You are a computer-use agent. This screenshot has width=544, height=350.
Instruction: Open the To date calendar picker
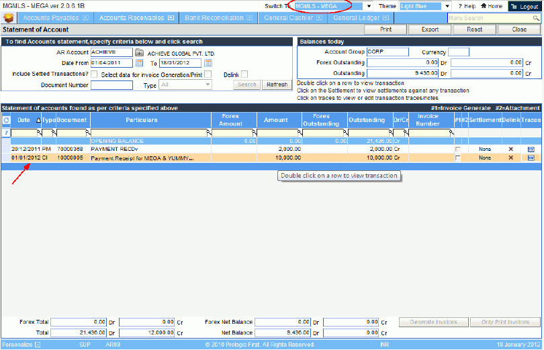(208, 63)
